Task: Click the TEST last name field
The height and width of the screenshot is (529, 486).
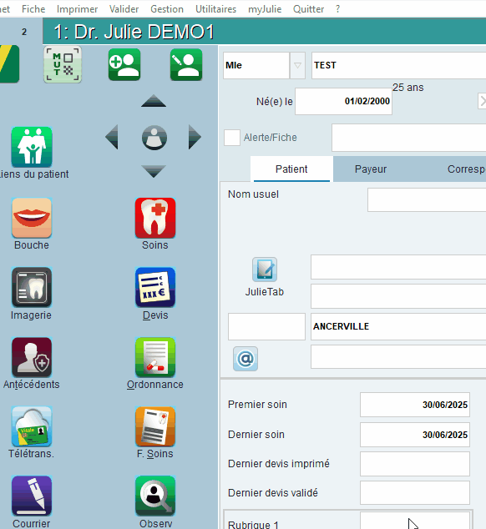Action: pyautogui.click(x=399, y=65)
